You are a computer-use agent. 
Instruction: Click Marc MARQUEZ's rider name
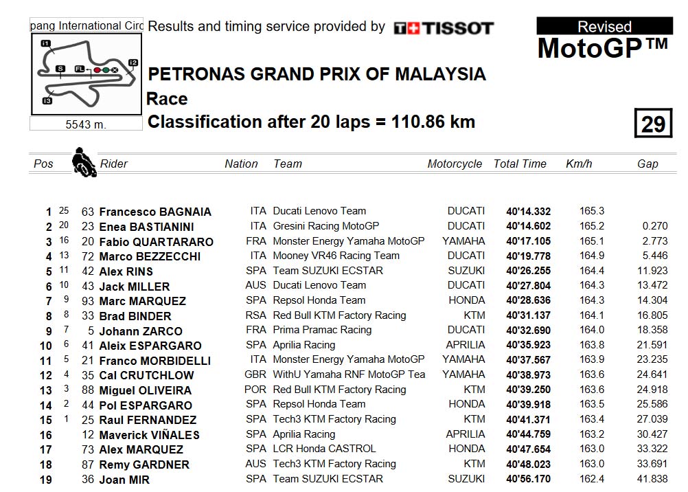(x=143, y=301)
